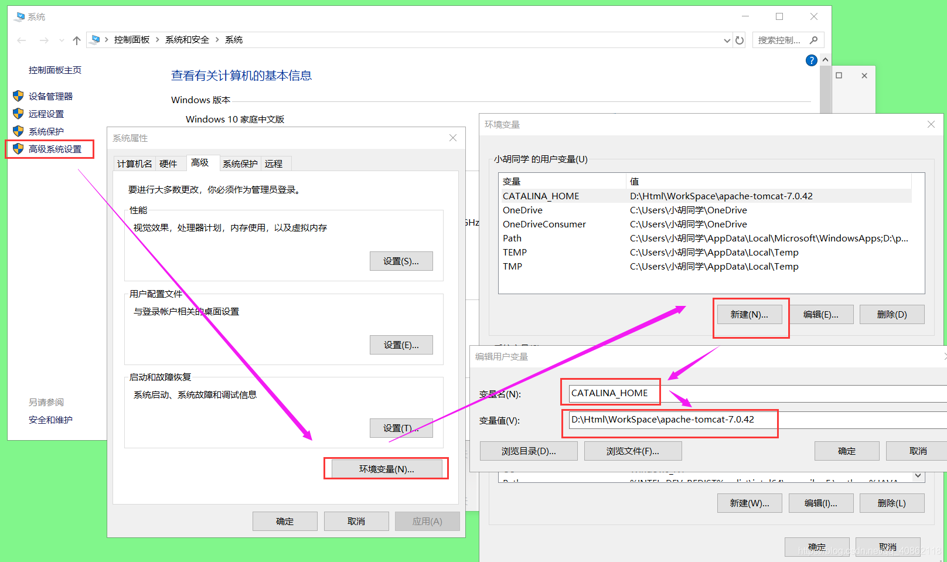Click 确定 at bottom of 环境变量
Image resolution: width=947 pixels, height=562 pixels.
[817, 547]
